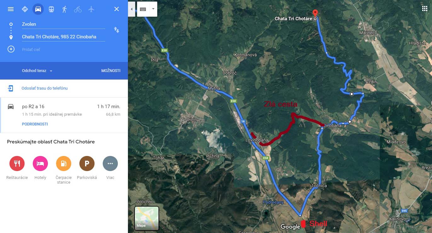Viewport: 432px width, 233px height.
Task: Select cycling travel mode icon
Action: (x=78, y=9)
